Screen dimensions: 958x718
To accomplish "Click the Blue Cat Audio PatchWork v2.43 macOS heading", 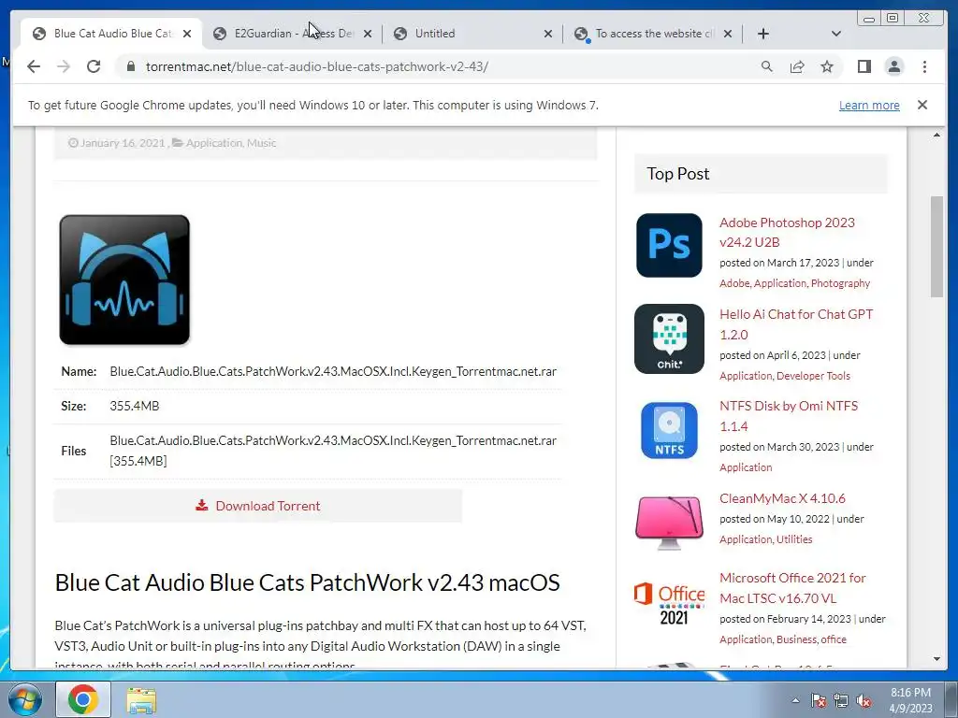I will pos(307,582).
